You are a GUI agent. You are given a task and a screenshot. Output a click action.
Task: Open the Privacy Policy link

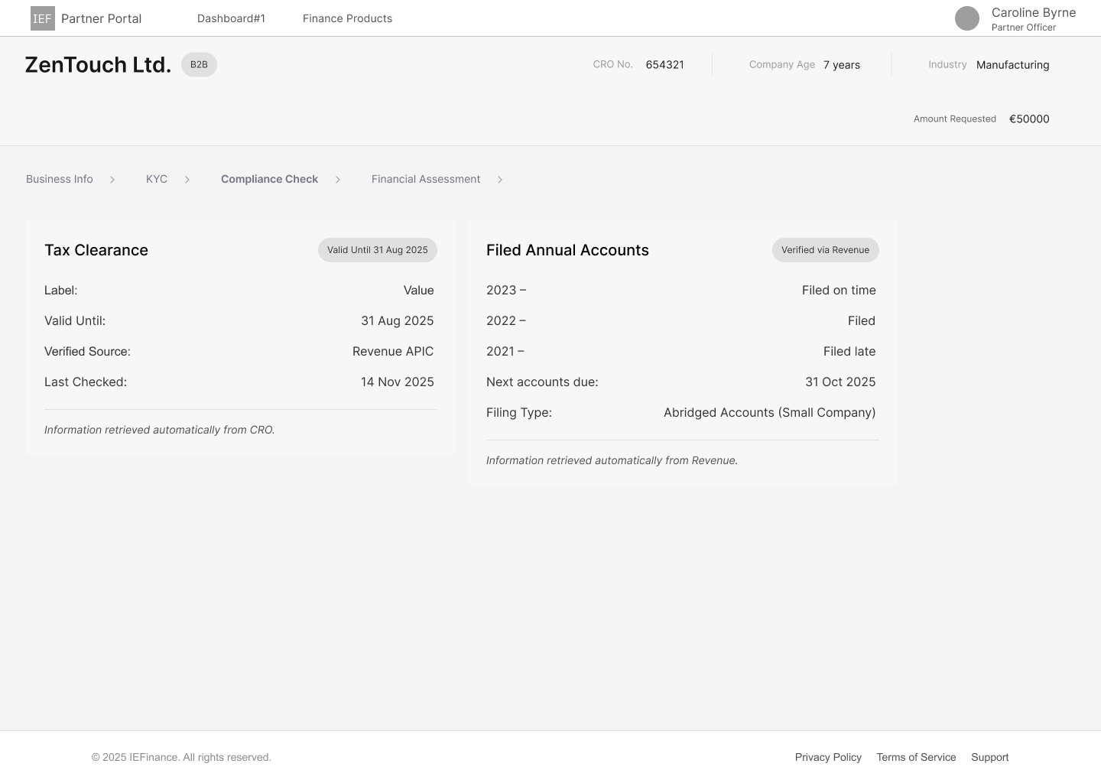[828, 757]
